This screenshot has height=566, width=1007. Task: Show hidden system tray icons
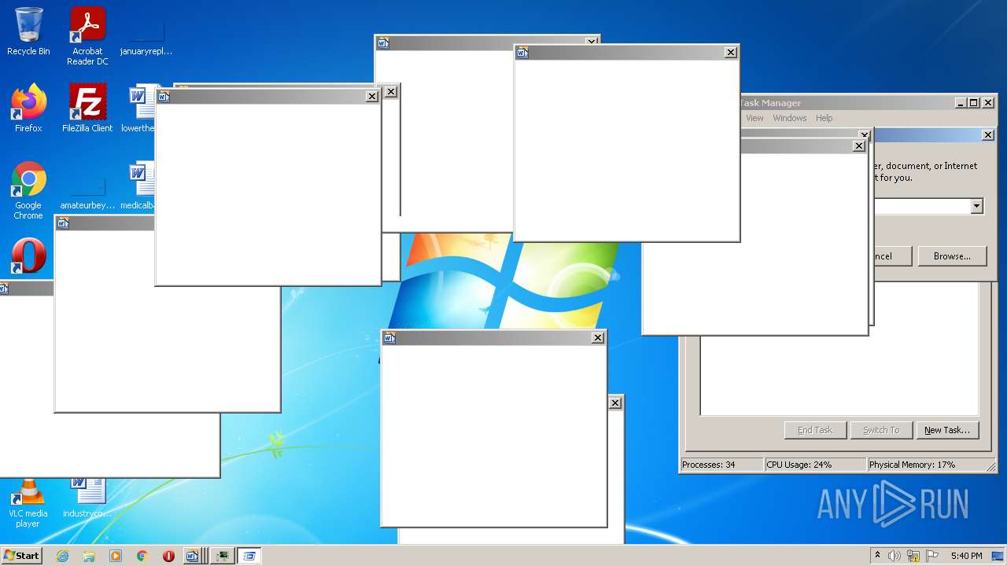(878, 556)
